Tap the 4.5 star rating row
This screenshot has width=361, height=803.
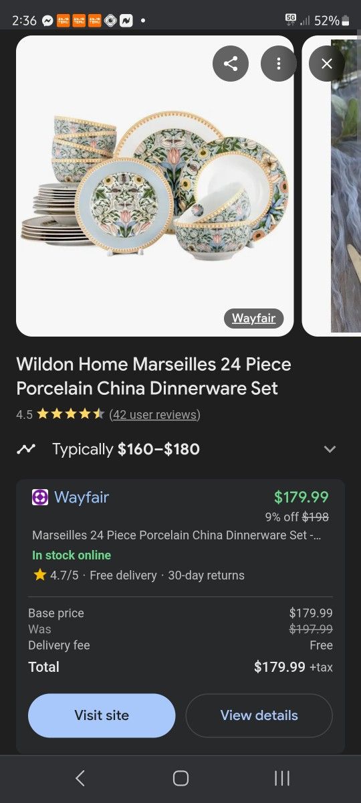click(x=108, y=414)
